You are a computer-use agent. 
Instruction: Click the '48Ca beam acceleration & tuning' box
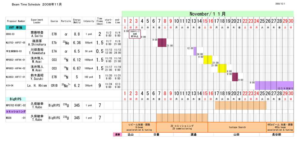[x=280, y=127]
